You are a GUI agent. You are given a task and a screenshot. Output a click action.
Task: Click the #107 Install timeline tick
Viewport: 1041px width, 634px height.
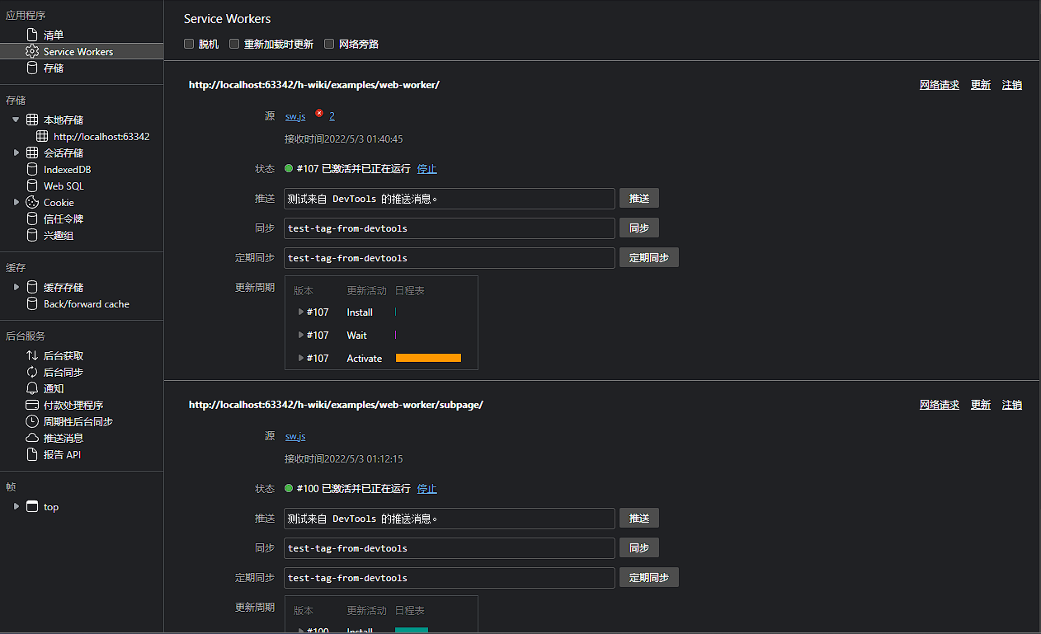pos(396,312)
